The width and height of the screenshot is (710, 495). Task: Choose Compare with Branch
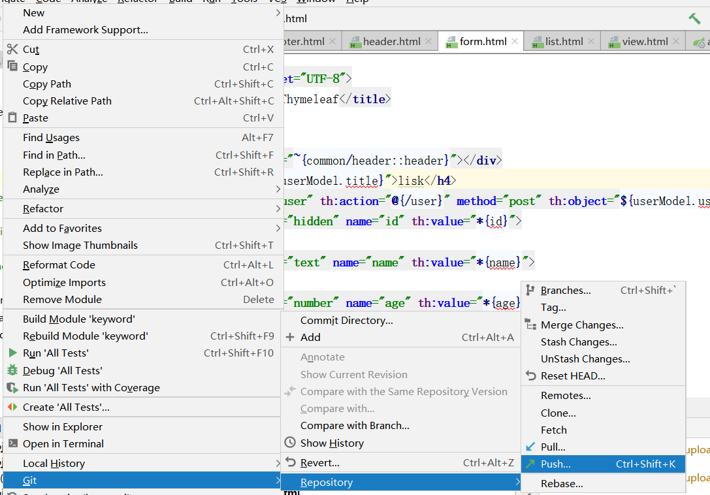(401, 425)
